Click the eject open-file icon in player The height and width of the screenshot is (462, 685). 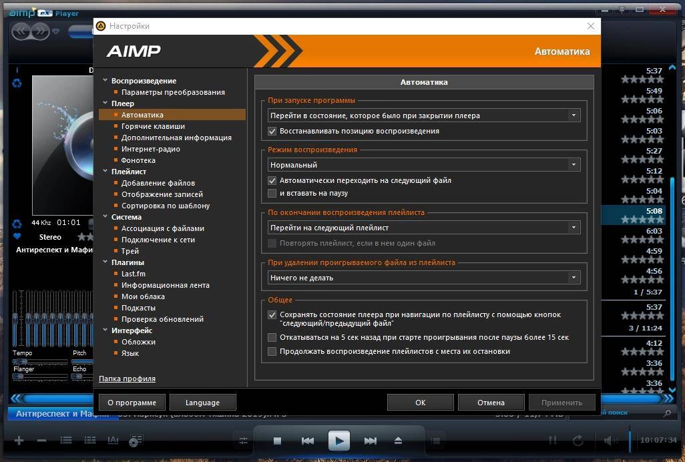pyautogui.click(x=397, y=441)
